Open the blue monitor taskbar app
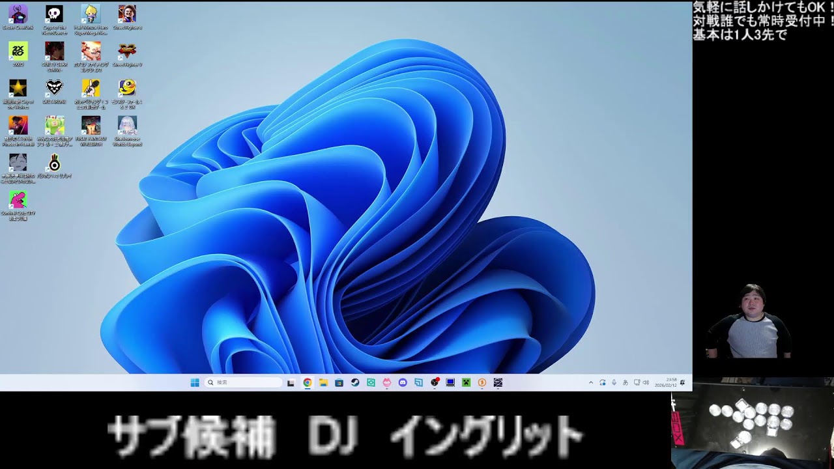834x469 pixels. coord(450,383)
